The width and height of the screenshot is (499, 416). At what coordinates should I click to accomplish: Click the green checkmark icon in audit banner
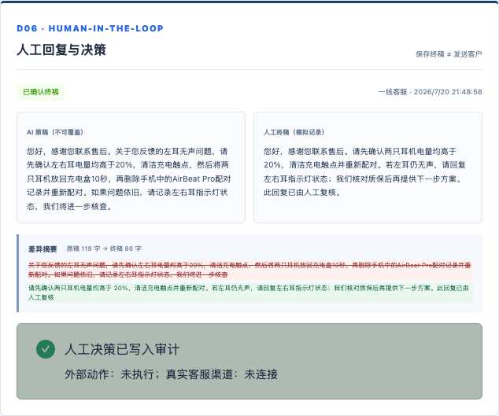coord(46,349)
